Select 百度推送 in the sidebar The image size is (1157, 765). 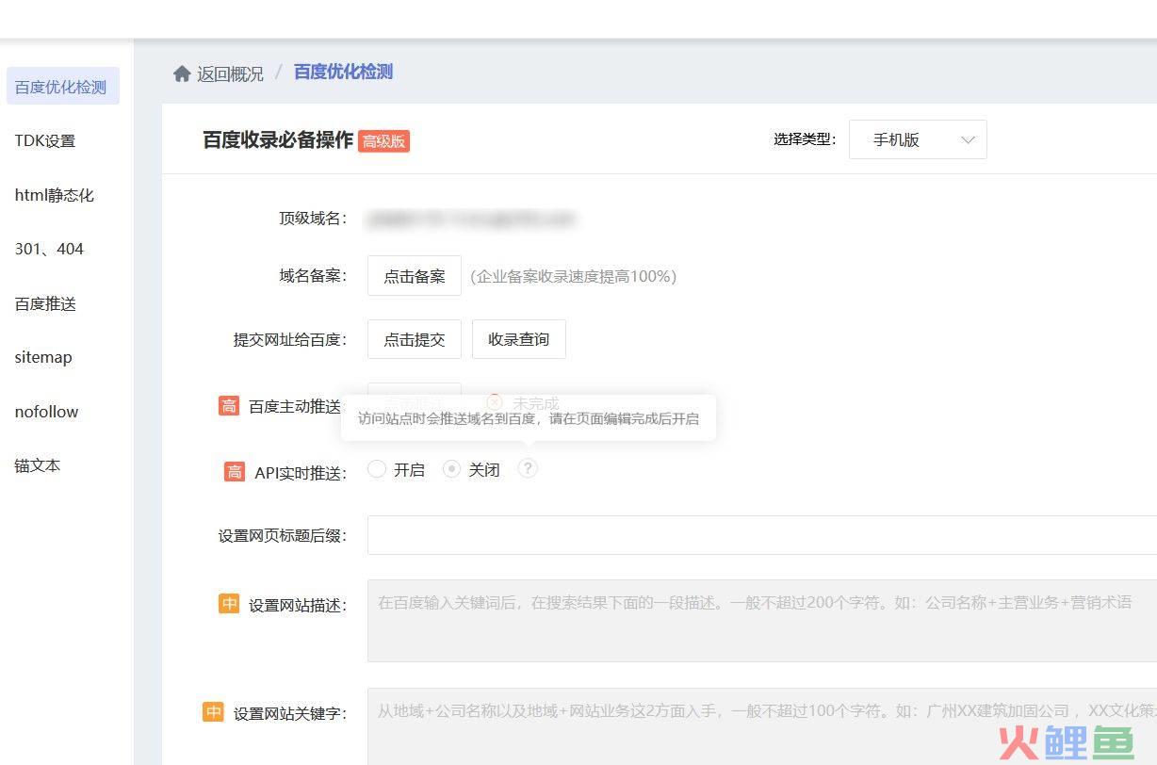tap(45, 303)
